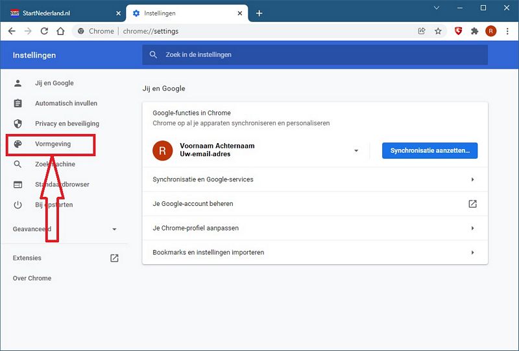Image resolution: width=519 pixels, height=351 pixels.
Task: Reload the settings page
Action: [x=44, y=31]
